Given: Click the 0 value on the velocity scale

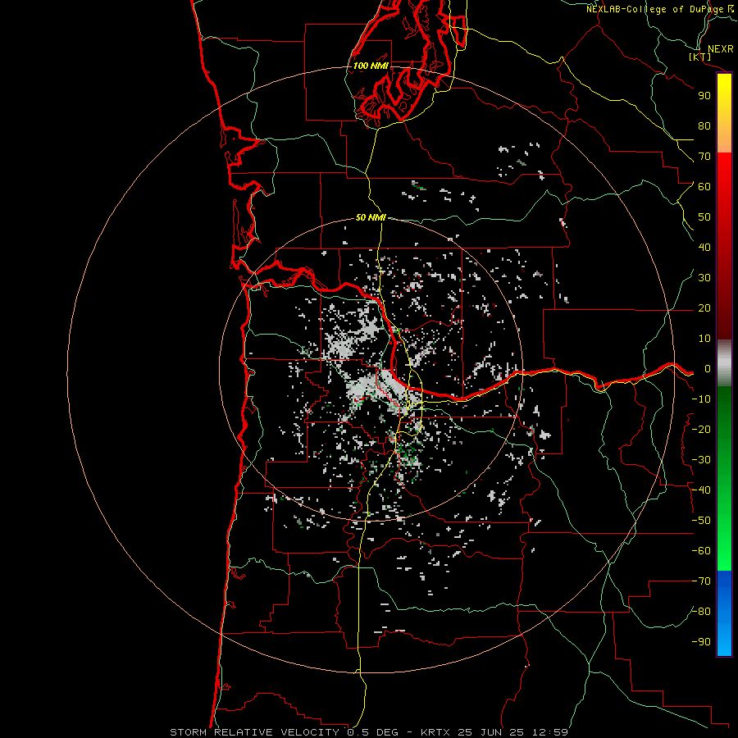Looking at the screenshot, I should pyautogui.click(x=708, y=369).
